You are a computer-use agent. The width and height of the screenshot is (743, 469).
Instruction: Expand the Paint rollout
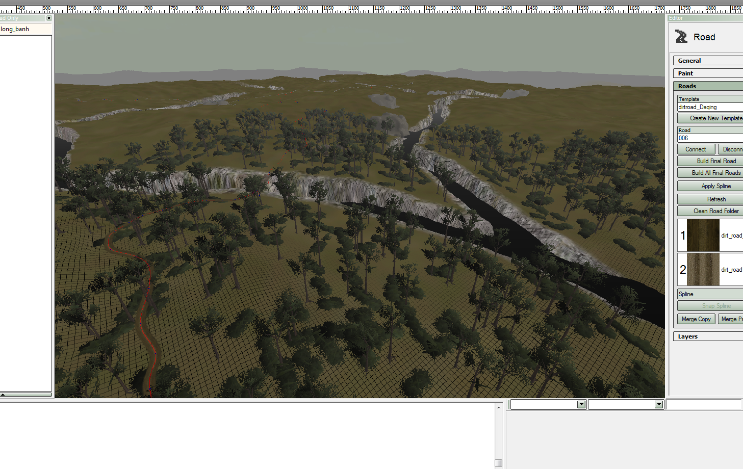[708, 73]
